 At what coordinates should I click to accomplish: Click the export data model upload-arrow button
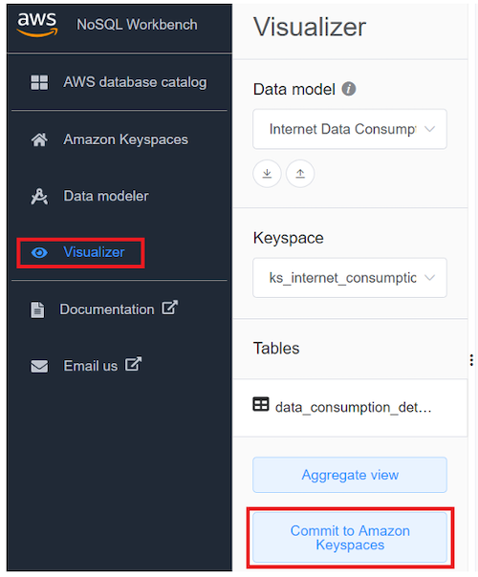pyautogui.click(x=300, y=173)
